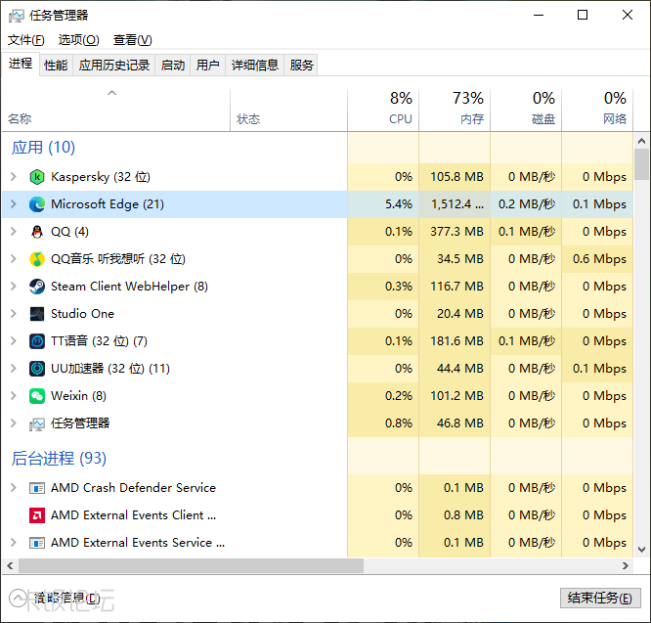Open the 文件(F) menu

(26, 40)
